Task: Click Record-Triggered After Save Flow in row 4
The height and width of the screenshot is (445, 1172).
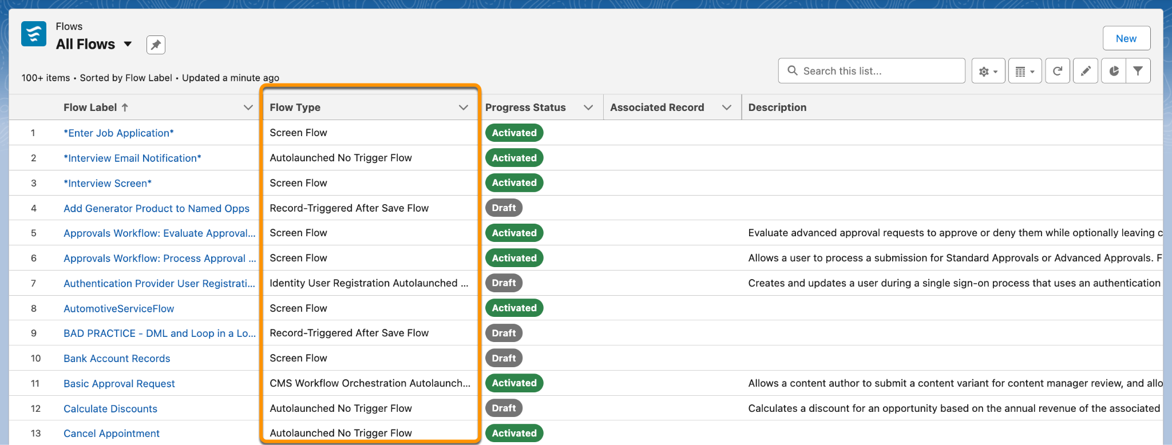Action: click(x=349, y=208)
